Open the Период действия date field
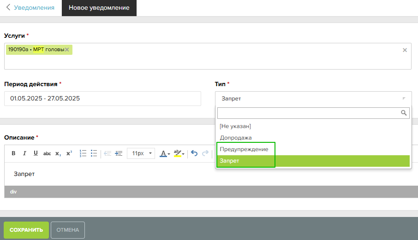The height and width of the screenshot is (240, 418). pos(102,99)
